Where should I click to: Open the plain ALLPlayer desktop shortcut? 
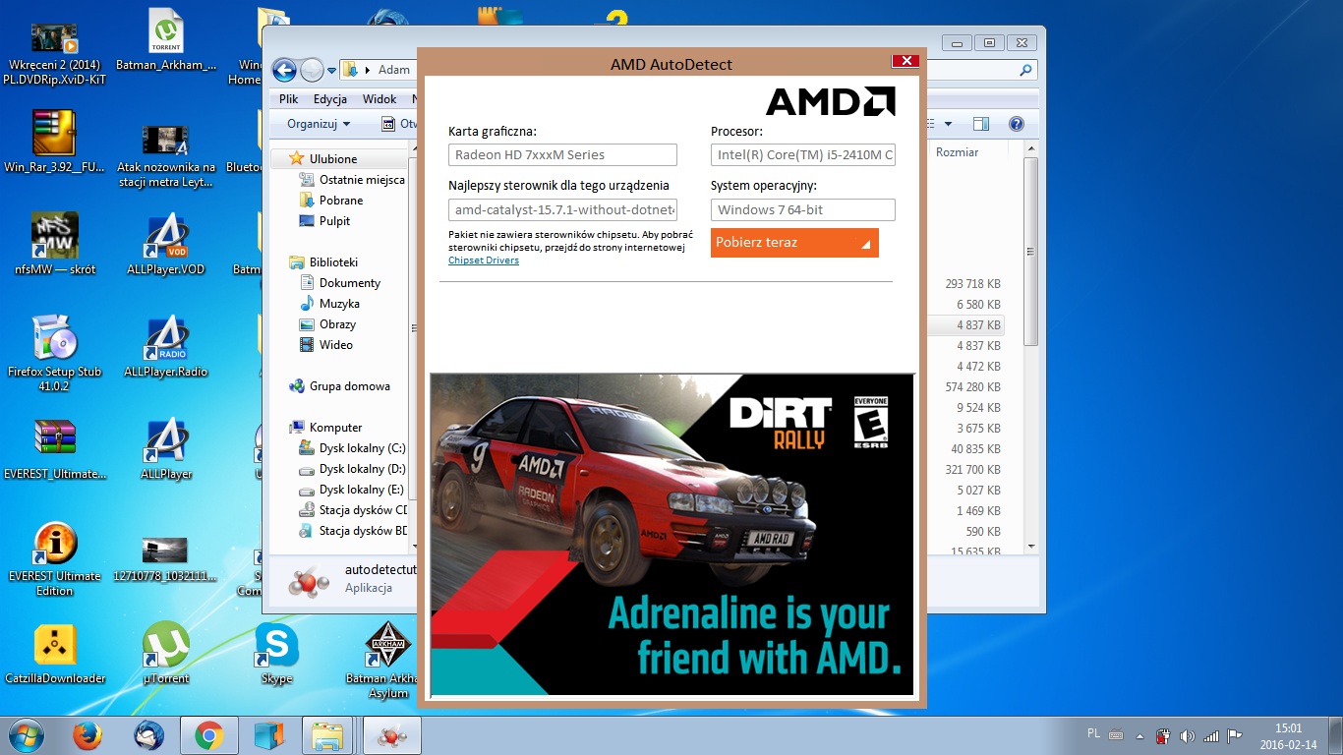pyautogui.click(x=166, y=440)
